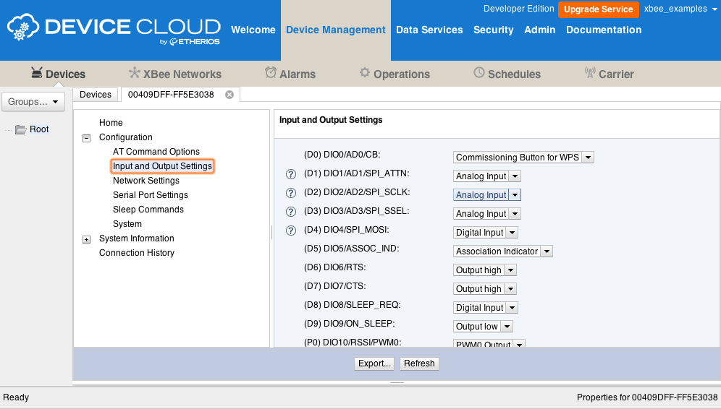Collapse the Configuration tree node
The height and width of the screenshot is (409, 721).
(x=86, y=138)
